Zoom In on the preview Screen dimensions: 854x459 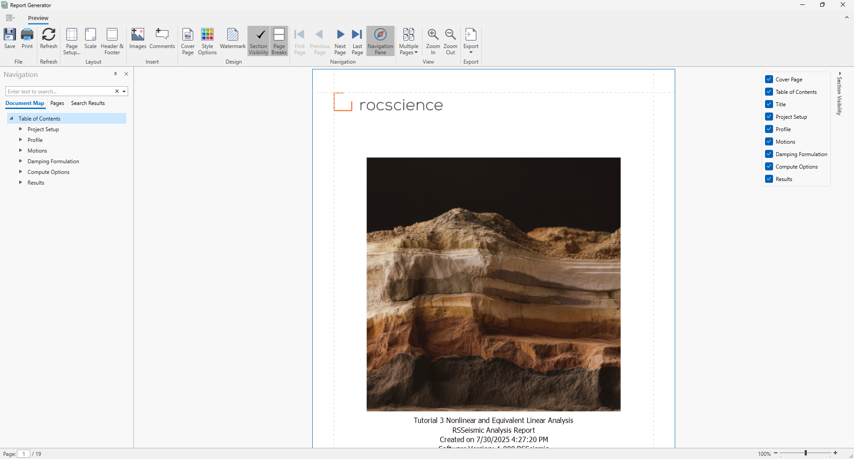pos(433,41)
